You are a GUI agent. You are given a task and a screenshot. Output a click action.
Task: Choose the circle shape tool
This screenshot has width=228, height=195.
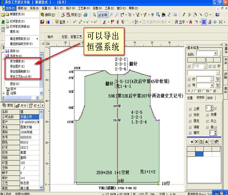pos(206,15)
